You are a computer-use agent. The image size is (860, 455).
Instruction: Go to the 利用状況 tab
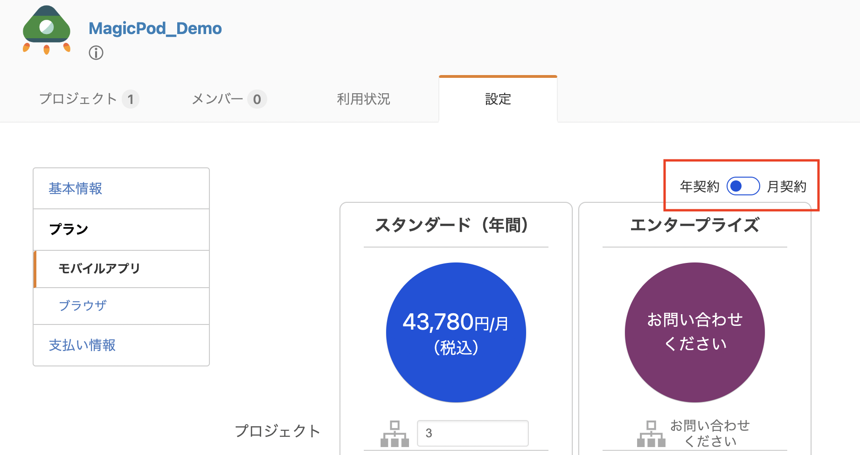click(x=363, y=99)
